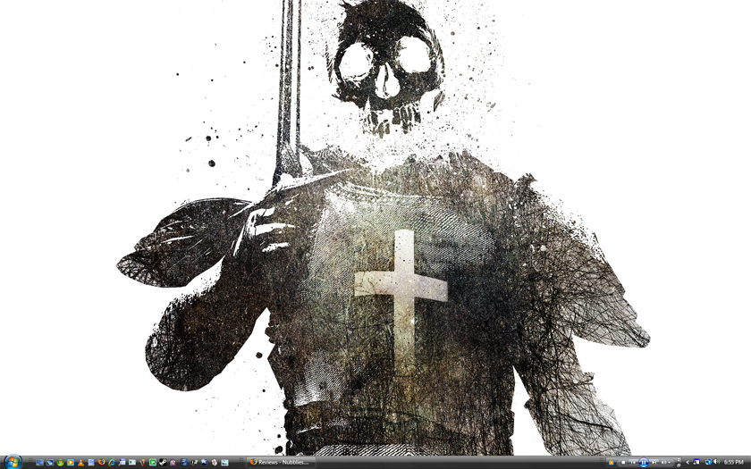The height and width of the screenshot is (469, 751).
Task: Open the white flower quick launch icon
Action: 215,463
